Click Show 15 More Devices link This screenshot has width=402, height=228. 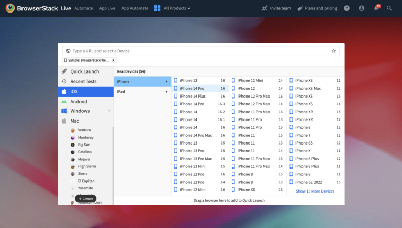315,191
